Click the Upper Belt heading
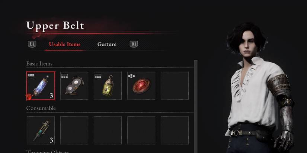This screenshot has width=307, height=153. (55, 26)
